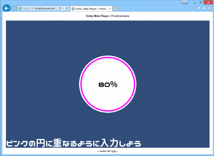
Task: Open the address bar autocomplete dropdown arrow
Action: [63, 8]
